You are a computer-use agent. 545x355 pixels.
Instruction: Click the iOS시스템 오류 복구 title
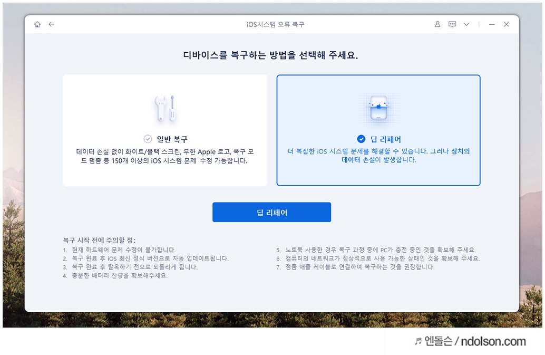(x=275, y=24)
